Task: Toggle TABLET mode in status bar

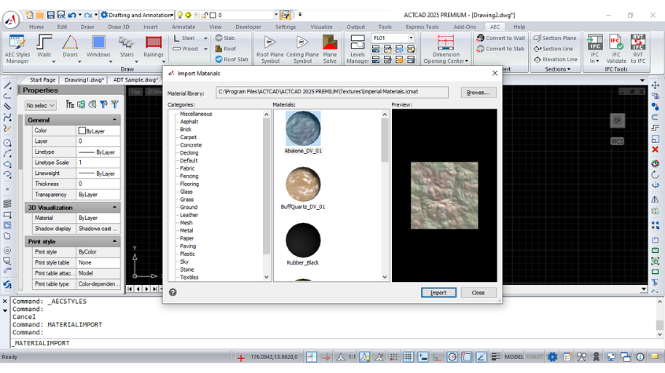Action: [x=535, y=357]
